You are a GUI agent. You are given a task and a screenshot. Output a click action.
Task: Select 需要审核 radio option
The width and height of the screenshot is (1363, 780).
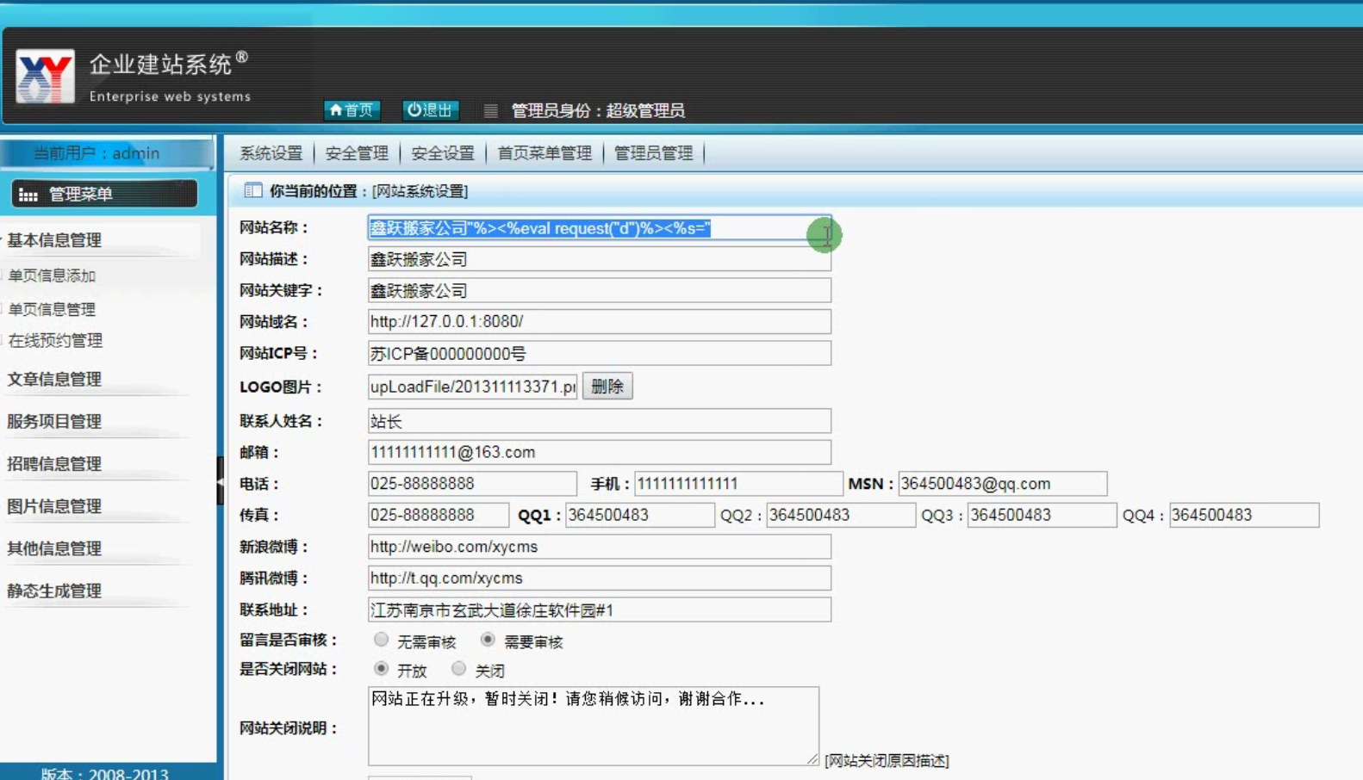(488, 640)
